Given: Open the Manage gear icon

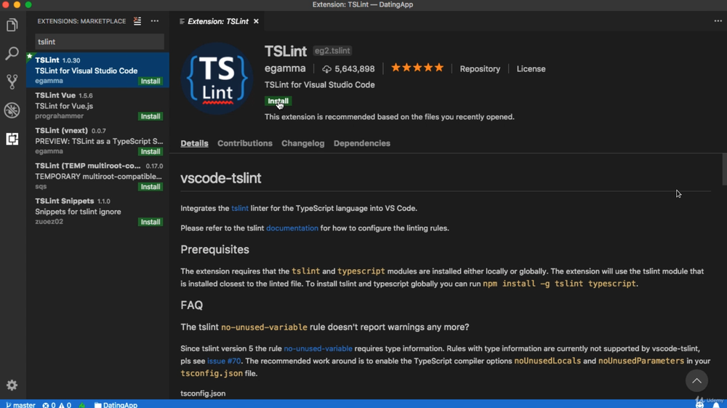Looking at the screenshot, I should pyautogui.click(x=12, y=385).
